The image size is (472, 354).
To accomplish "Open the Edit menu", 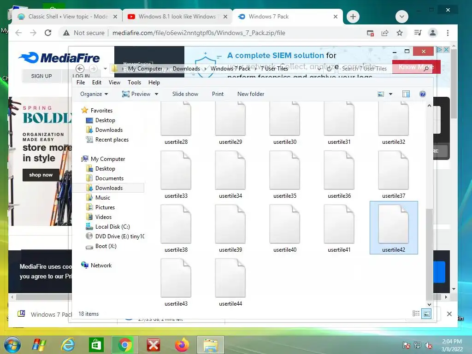I will click(x=97, y=83).
